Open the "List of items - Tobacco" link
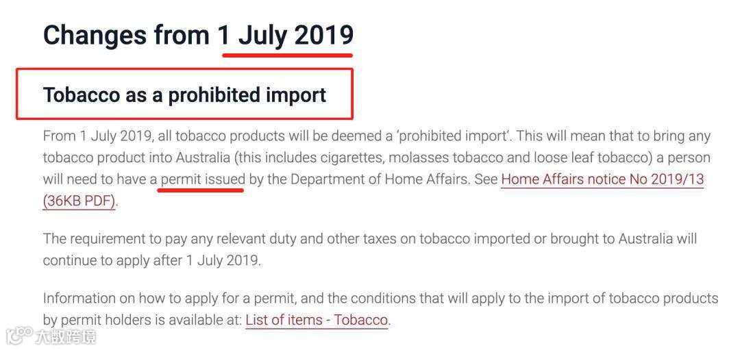This screenshot has height=350, width=740. (317, 320)
